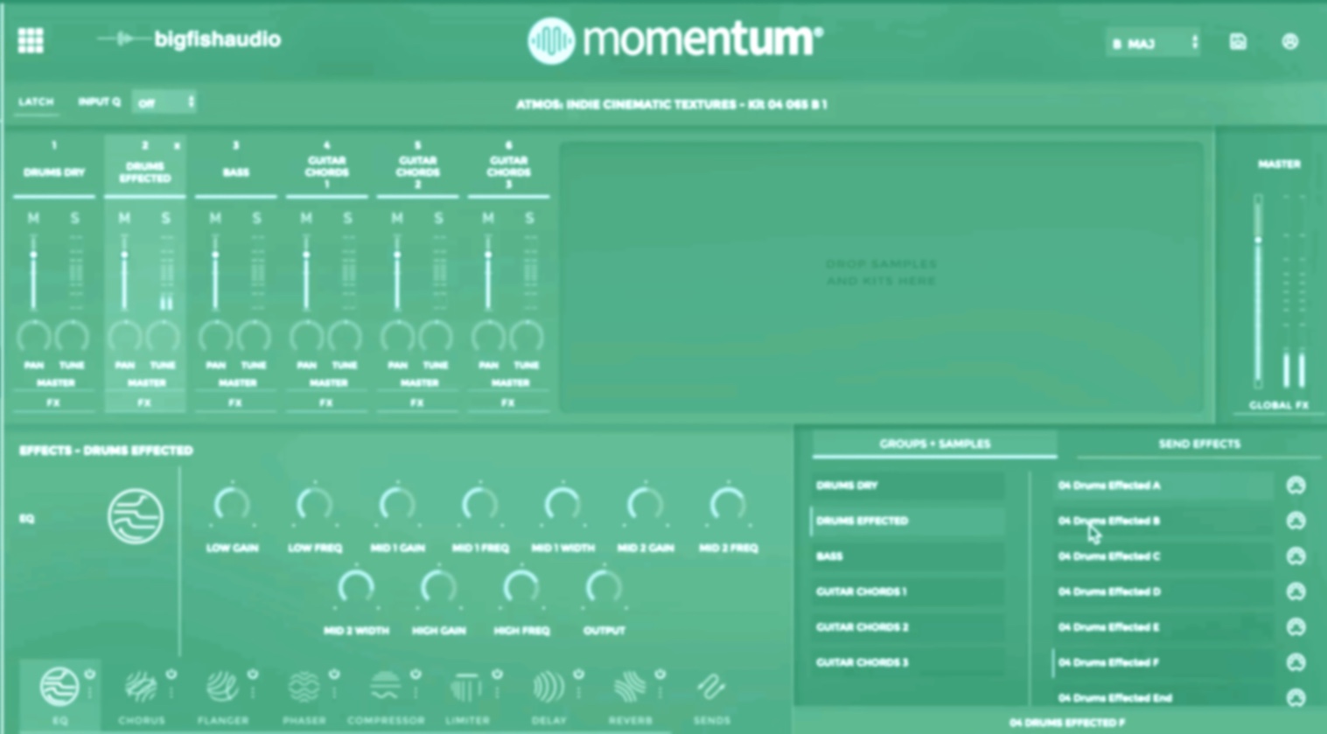This screenshot has height=734, width=1327.
Task: Toggle the Flanger effect power switch
Action: coord(253,675)
